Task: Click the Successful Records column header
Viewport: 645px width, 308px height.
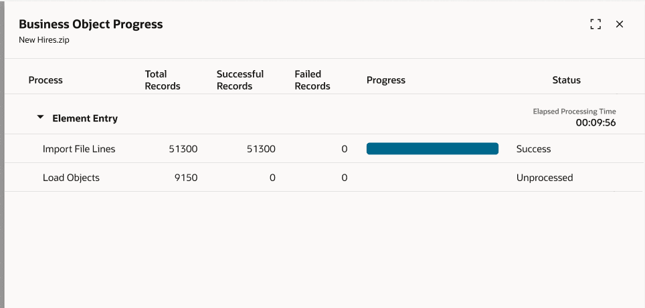Action: (240, 80)
